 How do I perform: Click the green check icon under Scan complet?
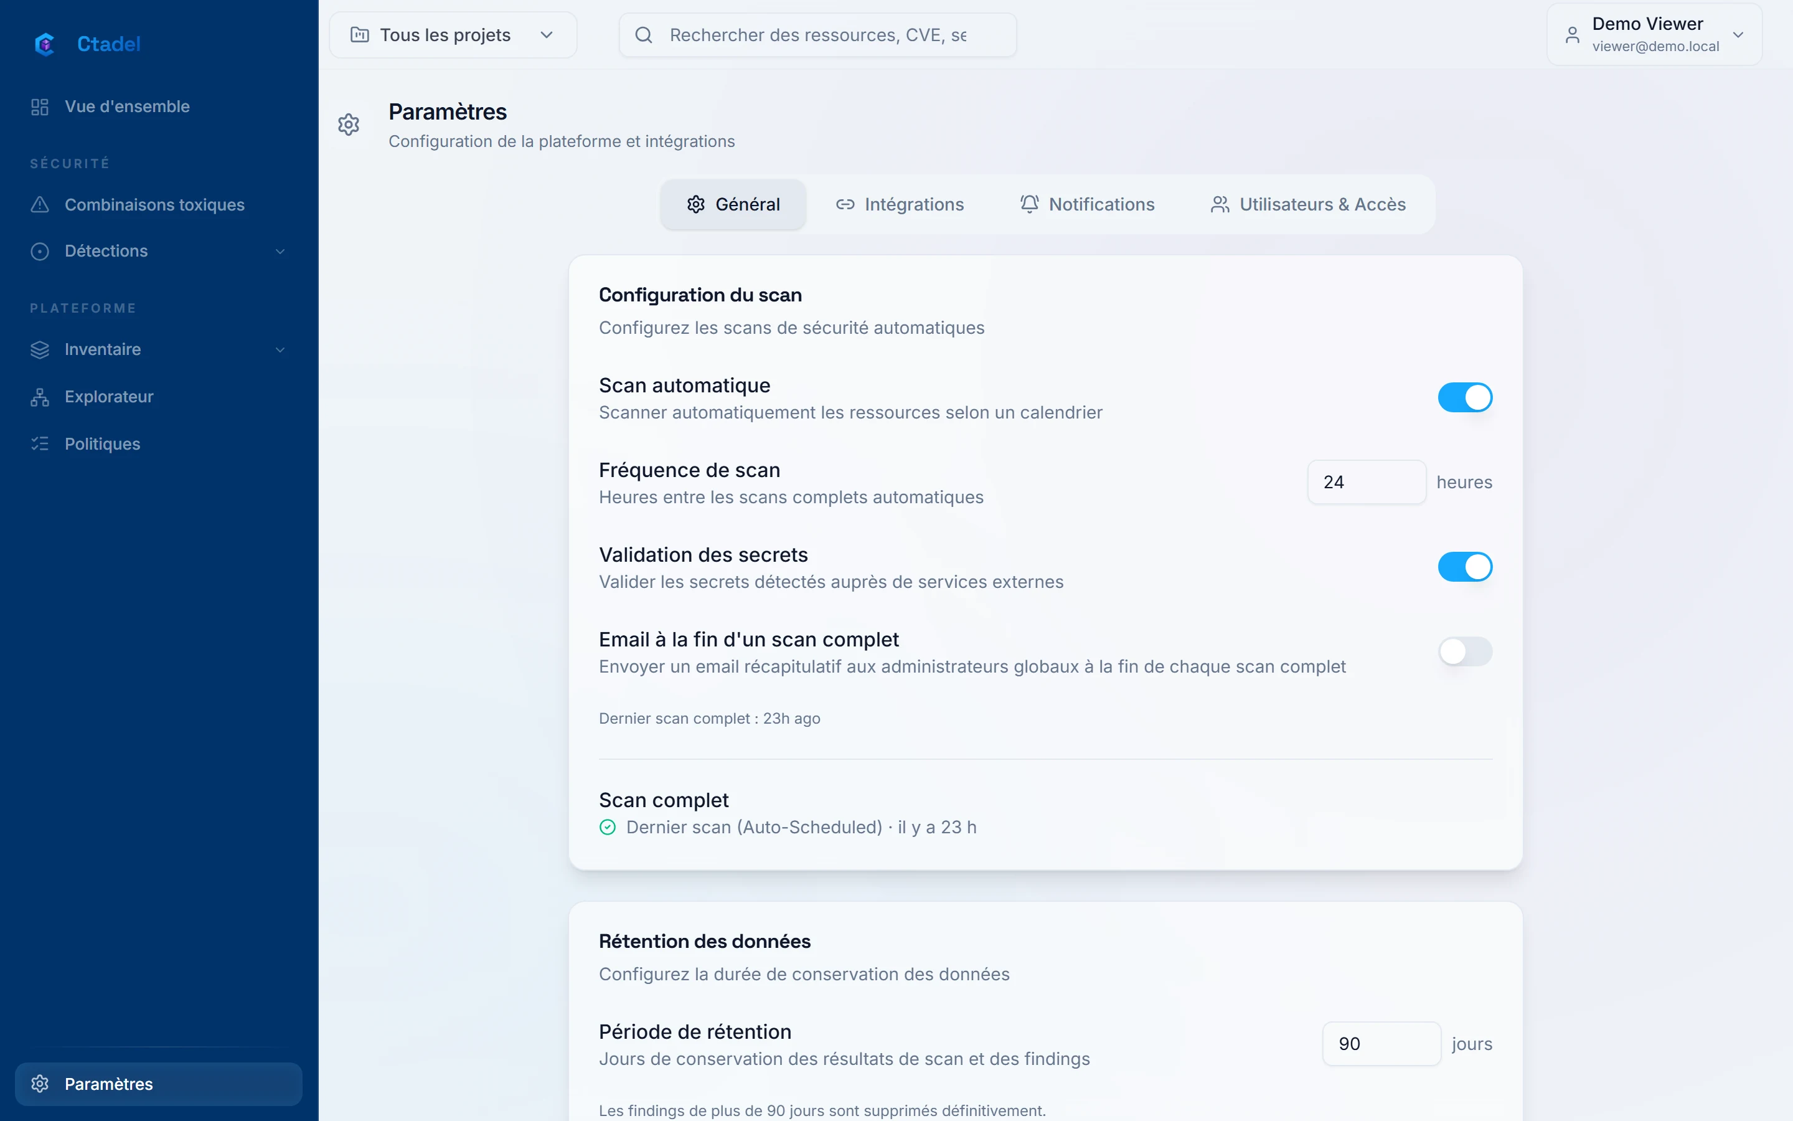(608, 828)
